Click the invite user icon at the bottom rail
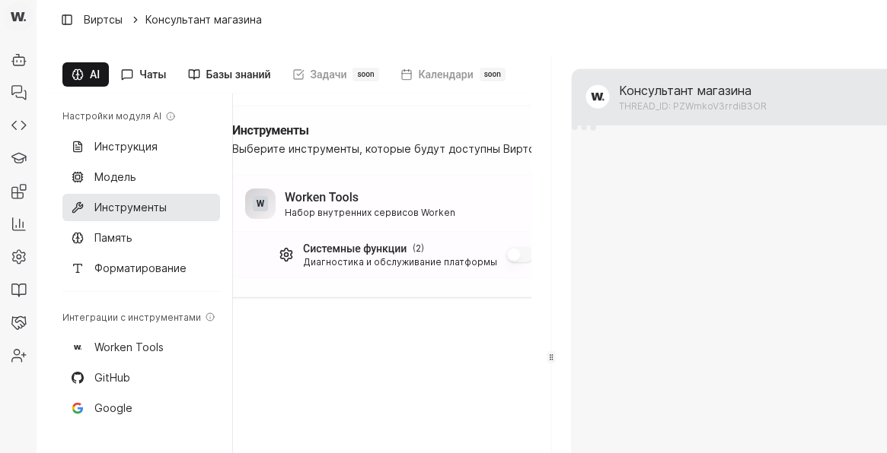The width and height of the screenshot is (887, 453). (18, 355)
